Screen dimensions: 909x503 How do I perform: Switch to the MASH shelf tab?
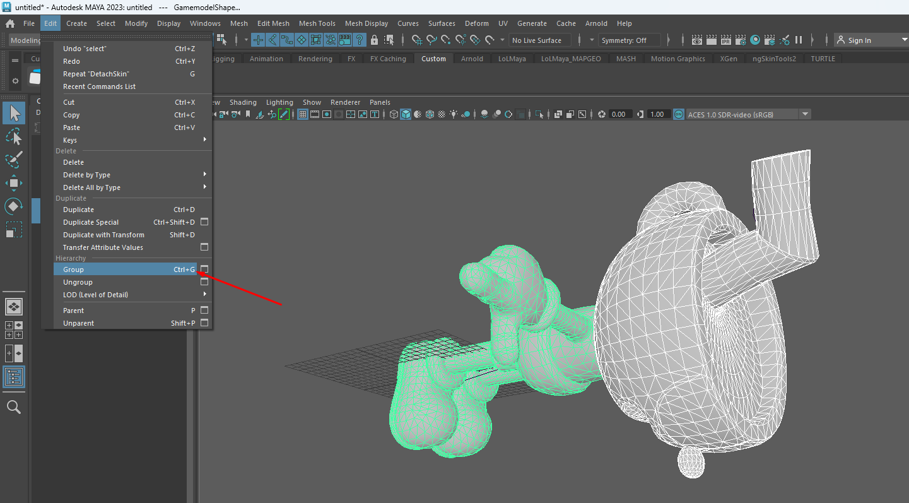626,59
